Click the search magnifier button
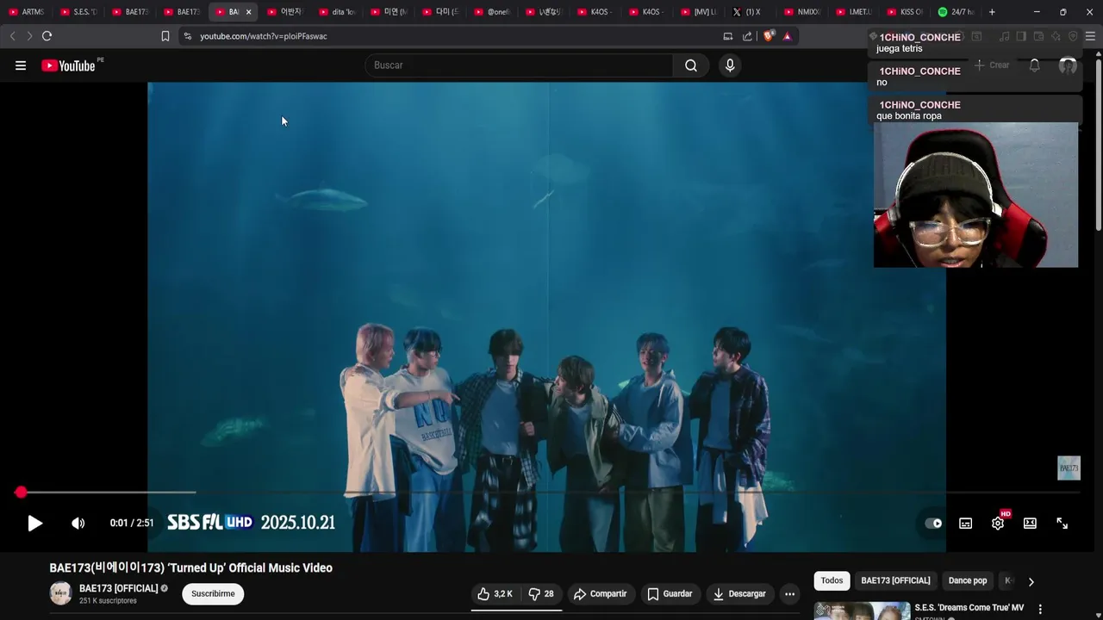This screenshot has height=620, width=1103. [x=691, y=65]
